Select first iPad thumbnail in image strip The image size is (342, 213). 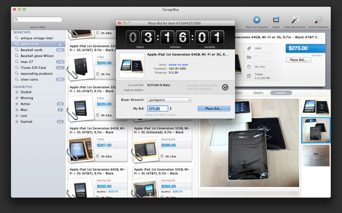[315, 107]
